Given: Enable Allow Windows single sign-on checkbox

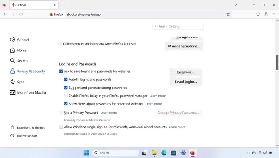Looking at the screenshot, I should point(61,127).
